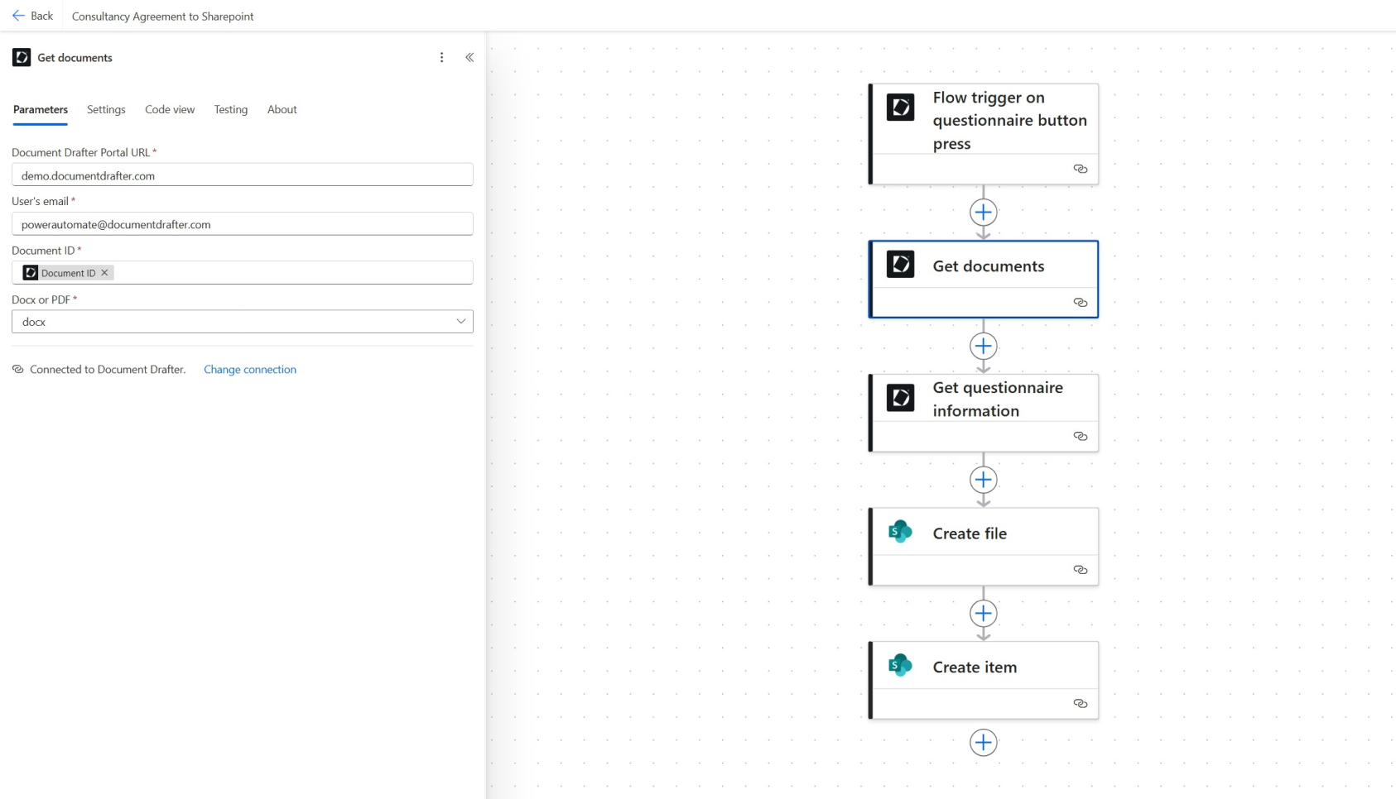Click the connection link icon on Create file
This screenshot has height=799, width=1396.
pyautogui.click(x=1080, y=570)
